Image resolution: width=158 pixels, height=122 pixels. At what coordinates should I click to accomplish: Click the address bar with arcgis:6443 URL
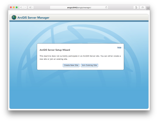(x=79, y=7)
